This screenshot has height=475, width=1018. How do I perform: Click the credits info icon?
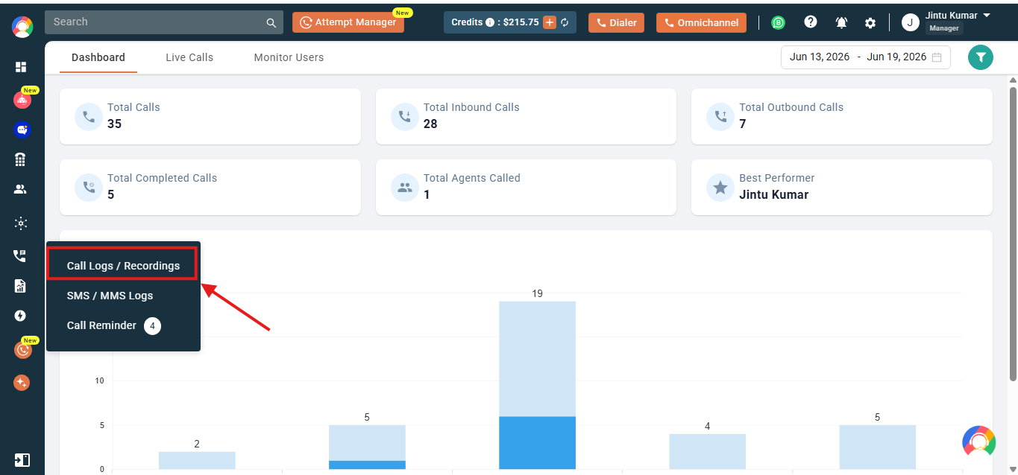point(490,22)
